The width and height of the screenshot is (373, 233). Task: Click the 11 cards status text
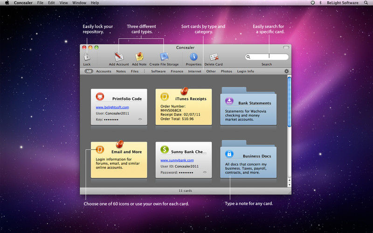(x=185, y=191)
